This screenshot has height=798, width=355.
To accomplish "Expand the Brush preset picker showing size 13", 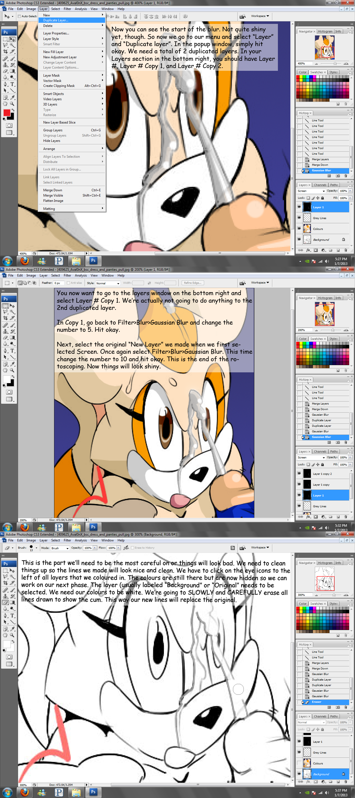I will coord(36,548).
